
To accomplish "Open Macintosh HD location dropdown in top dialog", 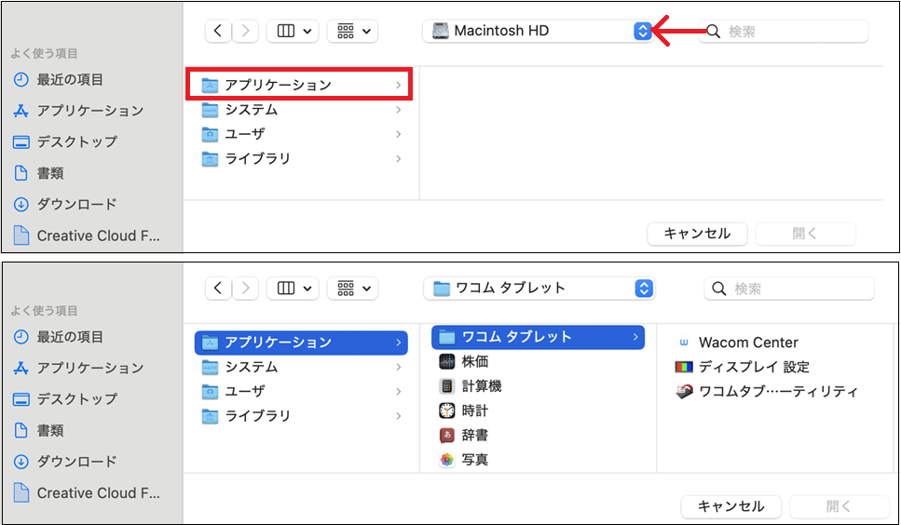I will point(538,31).
